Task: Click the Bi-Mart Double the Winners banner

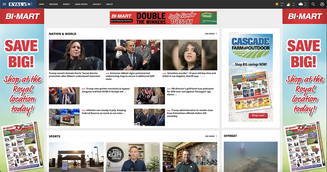Action: [163, 18]
